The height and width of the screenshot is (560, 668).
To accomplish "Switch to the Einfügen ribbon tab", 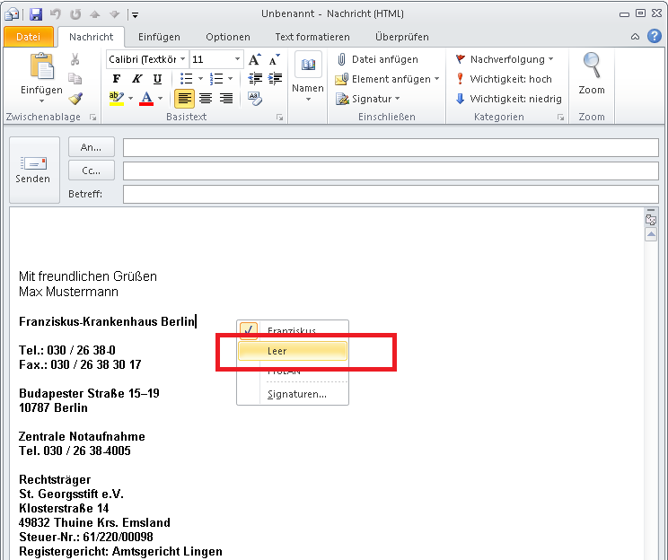I will pyautogui.click(x=159, y=37).
